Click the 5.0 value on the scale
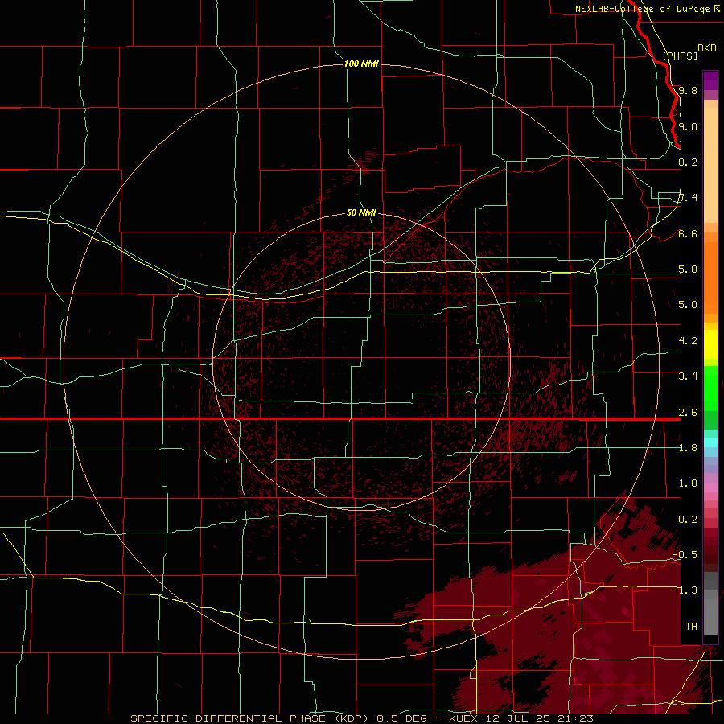The height and width of the screenshot is (724, 724). (688, 305)
